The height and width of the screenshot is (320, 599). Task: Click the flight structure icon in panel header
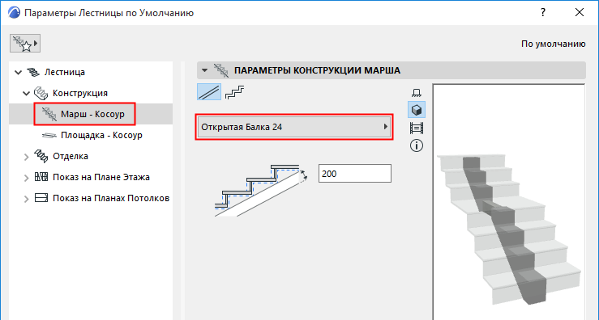tap(221, 70)
